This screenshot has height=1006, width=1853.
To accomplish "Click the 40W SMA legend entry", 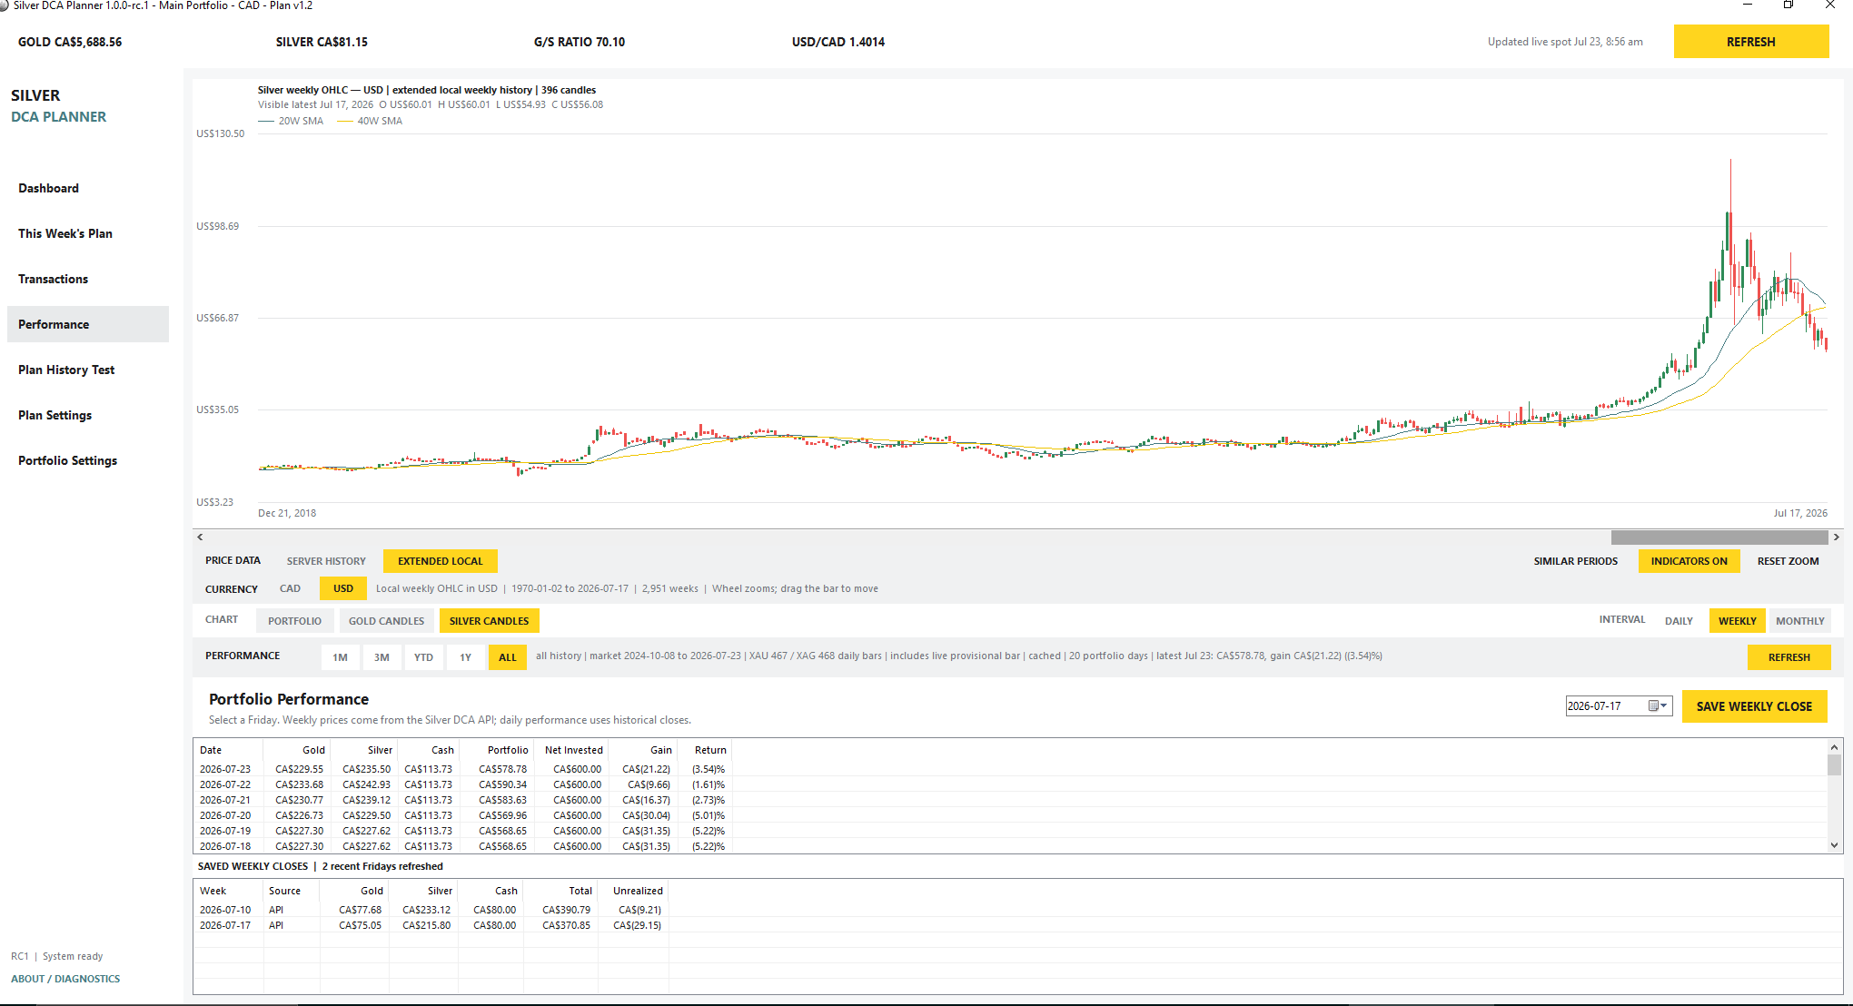I will [x=370, y=121].
